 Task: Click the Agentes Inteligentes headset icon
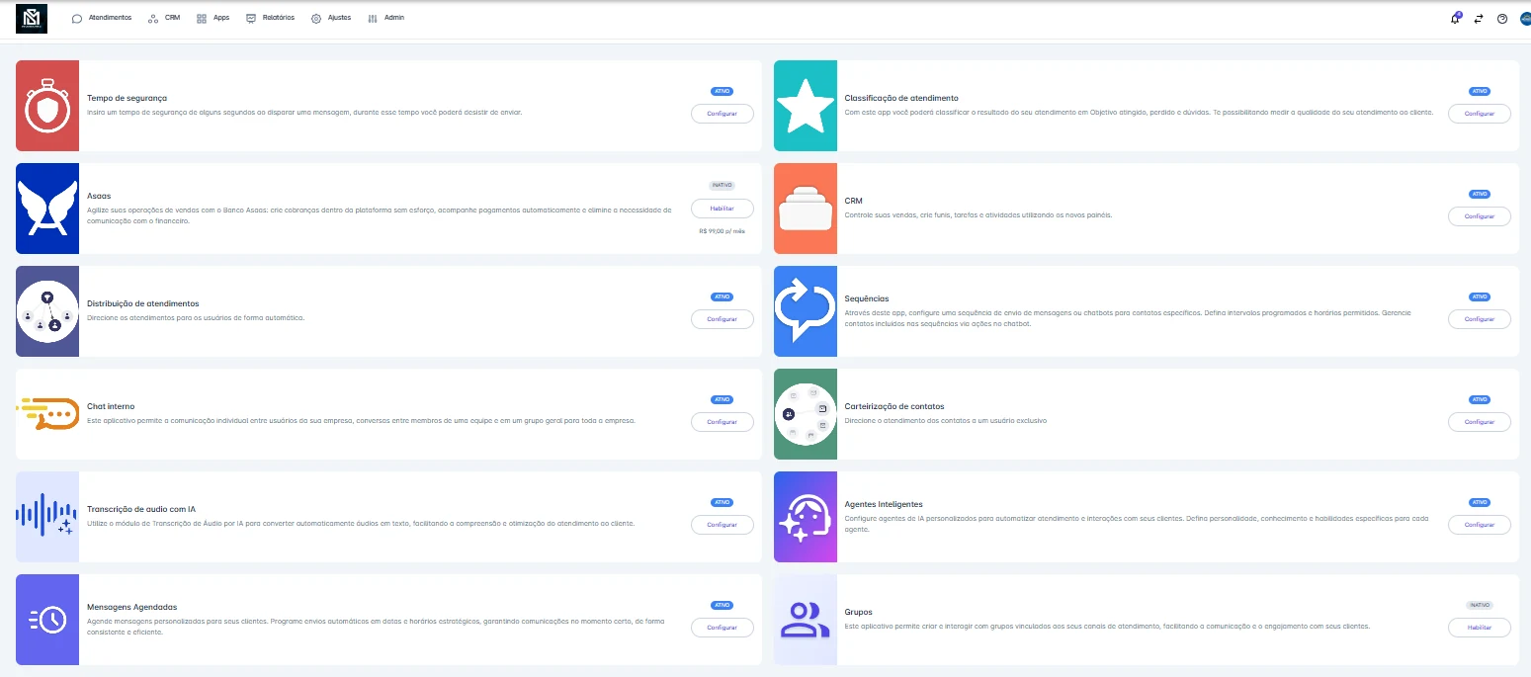[806, 517]
